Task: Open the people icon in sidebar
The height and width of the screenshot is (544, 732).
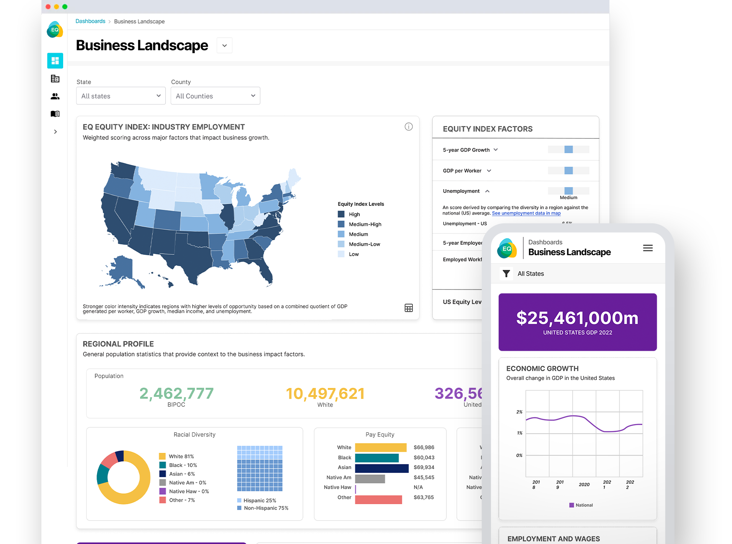Action: click(x=55, y=96)
